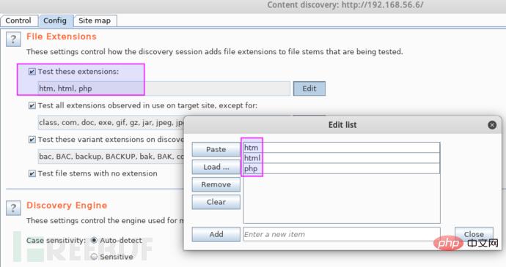
Task: Switch to the Control tab
Action: (x=18, y=20)
